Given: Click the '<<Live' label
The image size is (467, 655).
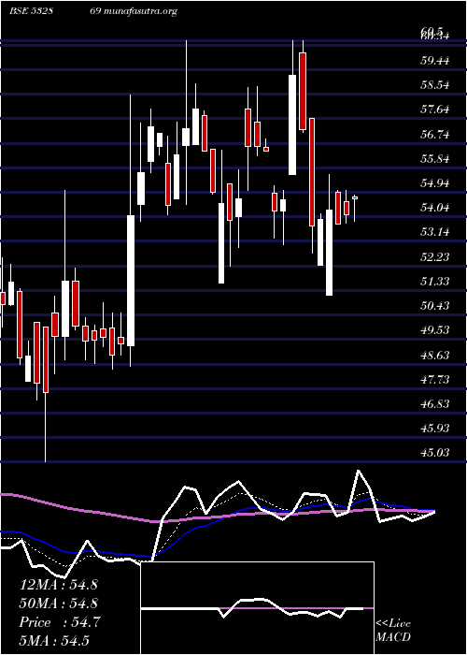Looking at the screenshot, I should coord(393,624).
